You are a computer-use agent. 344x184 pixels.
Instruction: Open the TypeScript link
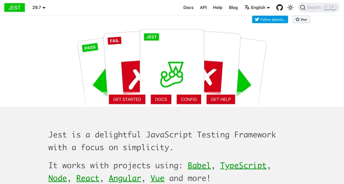pos(243,166)
